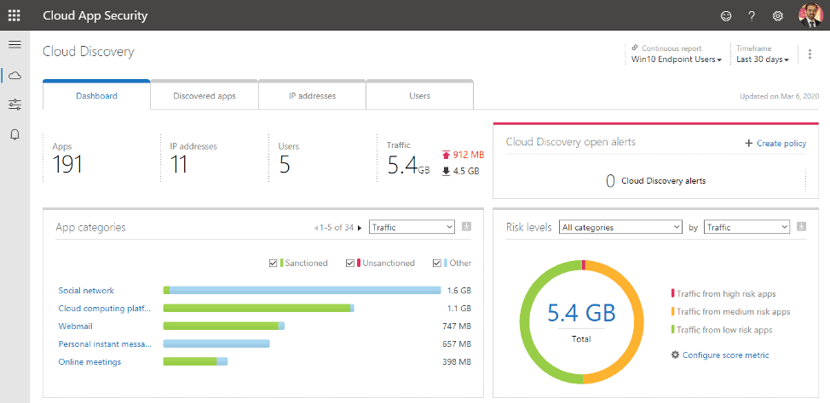
Task: Open Risk levels All categories dropdown
Action: (x=620, y=227)
